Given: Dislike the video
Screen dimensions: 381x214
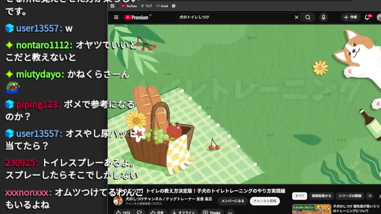Looking at the screenshot, I should [139, 212].
